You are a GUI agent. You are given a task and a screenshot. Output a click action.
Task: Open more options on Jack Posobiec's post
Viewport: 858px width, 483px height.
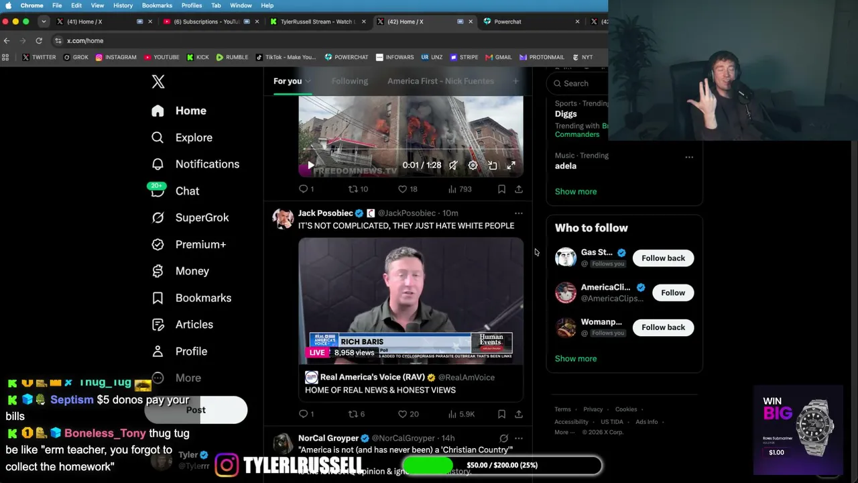518,213
